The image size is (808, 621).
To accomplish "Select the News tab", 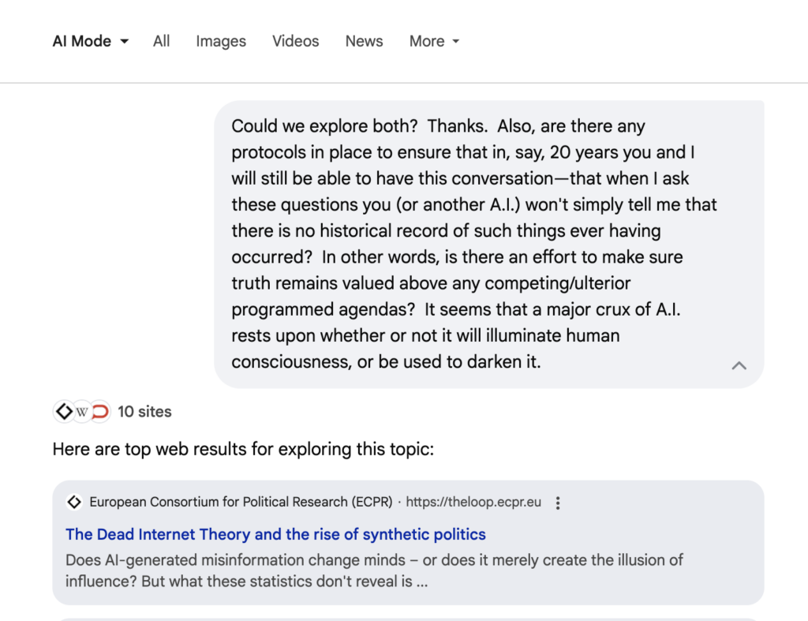I will 364,42.
